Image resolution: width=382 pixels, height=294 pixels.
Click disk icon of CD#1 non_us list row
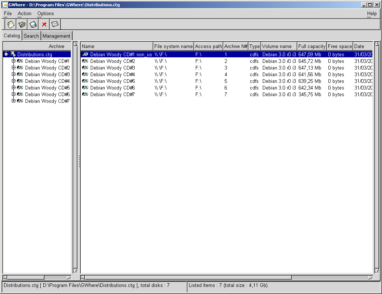click(x=85, y=54)
